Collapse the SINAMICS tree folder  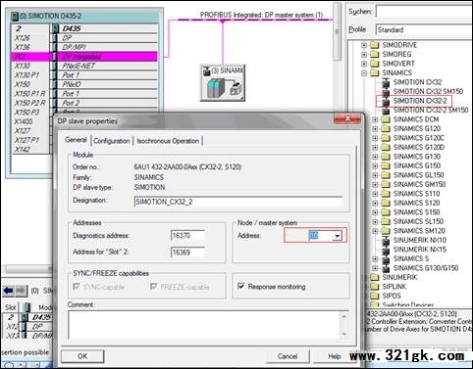pos(364,72)
